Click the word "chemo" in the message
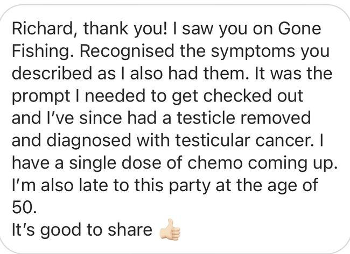This screenshot has height=254, width=350. coord(215,163)
